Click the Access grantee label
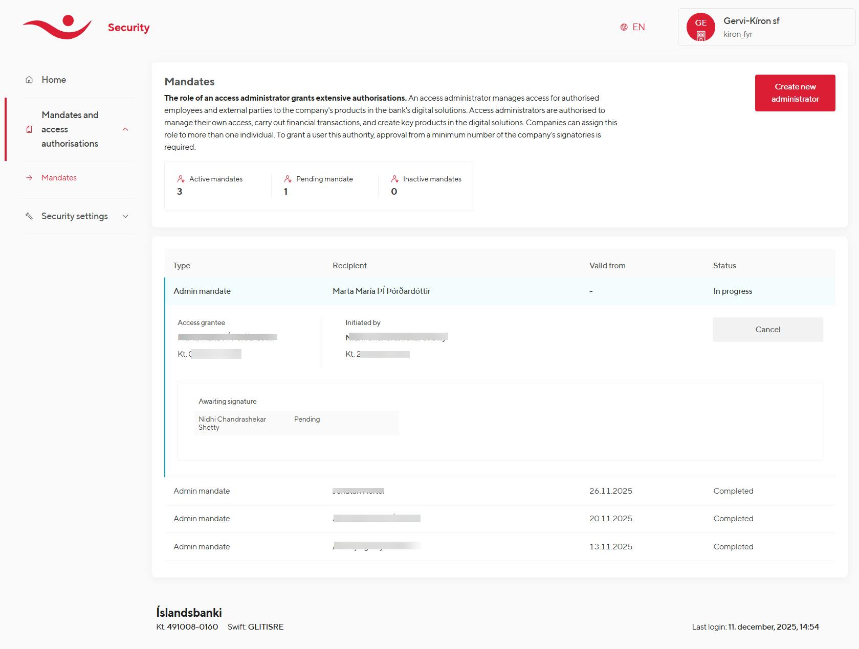The width and height of the screenshot is (859, 649). (201, 323)
